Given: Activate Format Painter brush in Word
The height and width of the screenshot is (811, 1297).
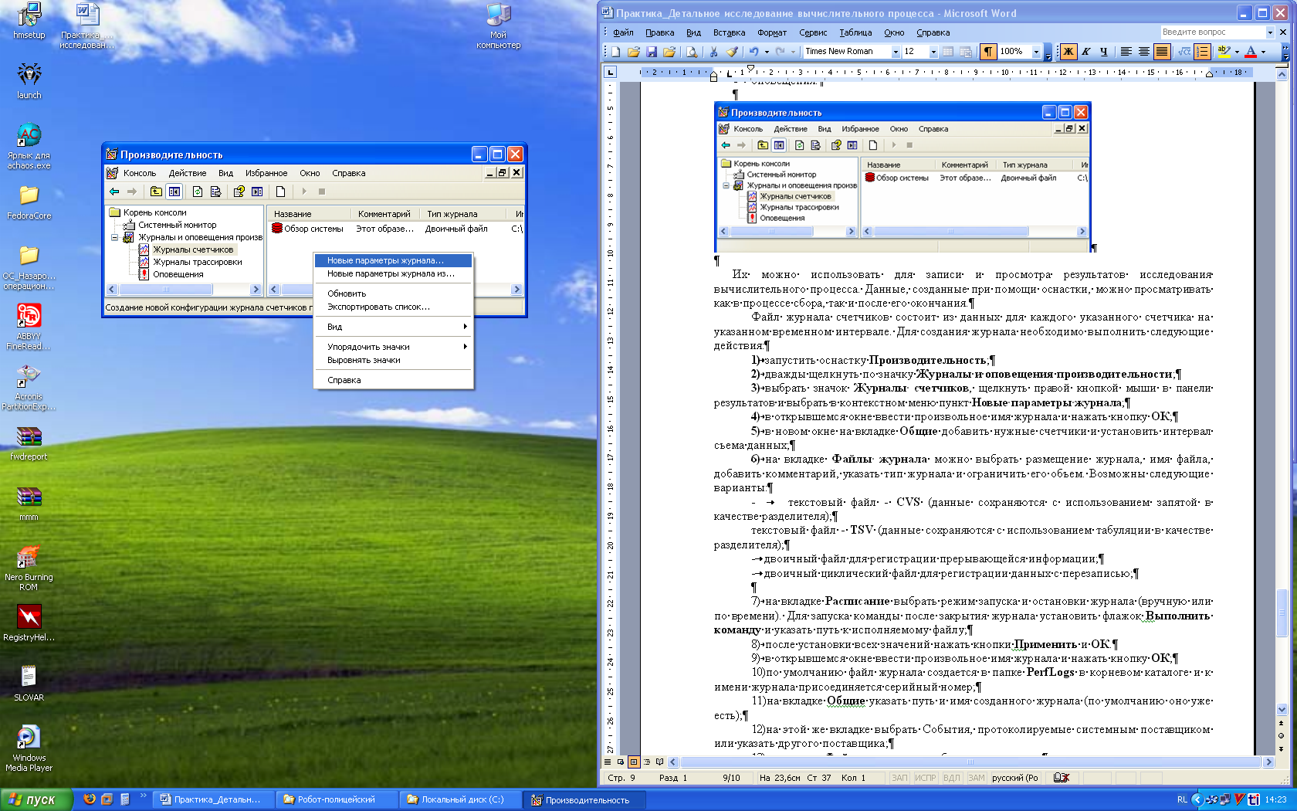Looking at the screenshot, I should (731, 52).
